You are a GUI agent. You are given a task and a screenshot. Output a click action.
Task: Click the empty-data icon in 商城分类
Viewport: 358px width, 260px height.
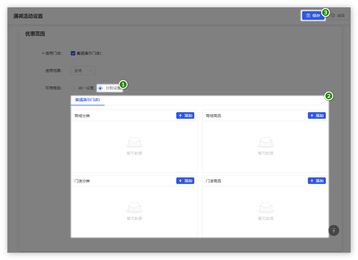pos(134,143)
